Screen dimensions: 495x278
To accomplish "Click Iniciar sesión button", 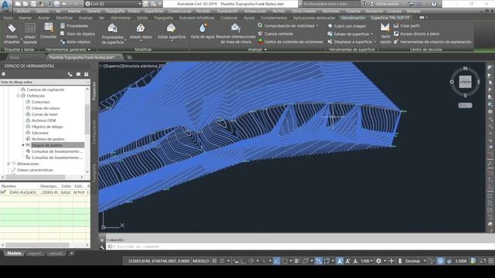I will click(x=387, y=4).
